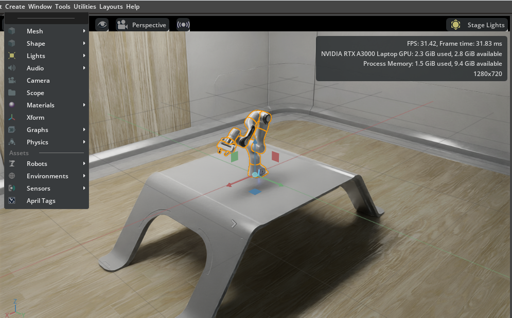Screen dimensions: 512x318
Task: Click the Audio speaker icon
Action: click(12, 68)
